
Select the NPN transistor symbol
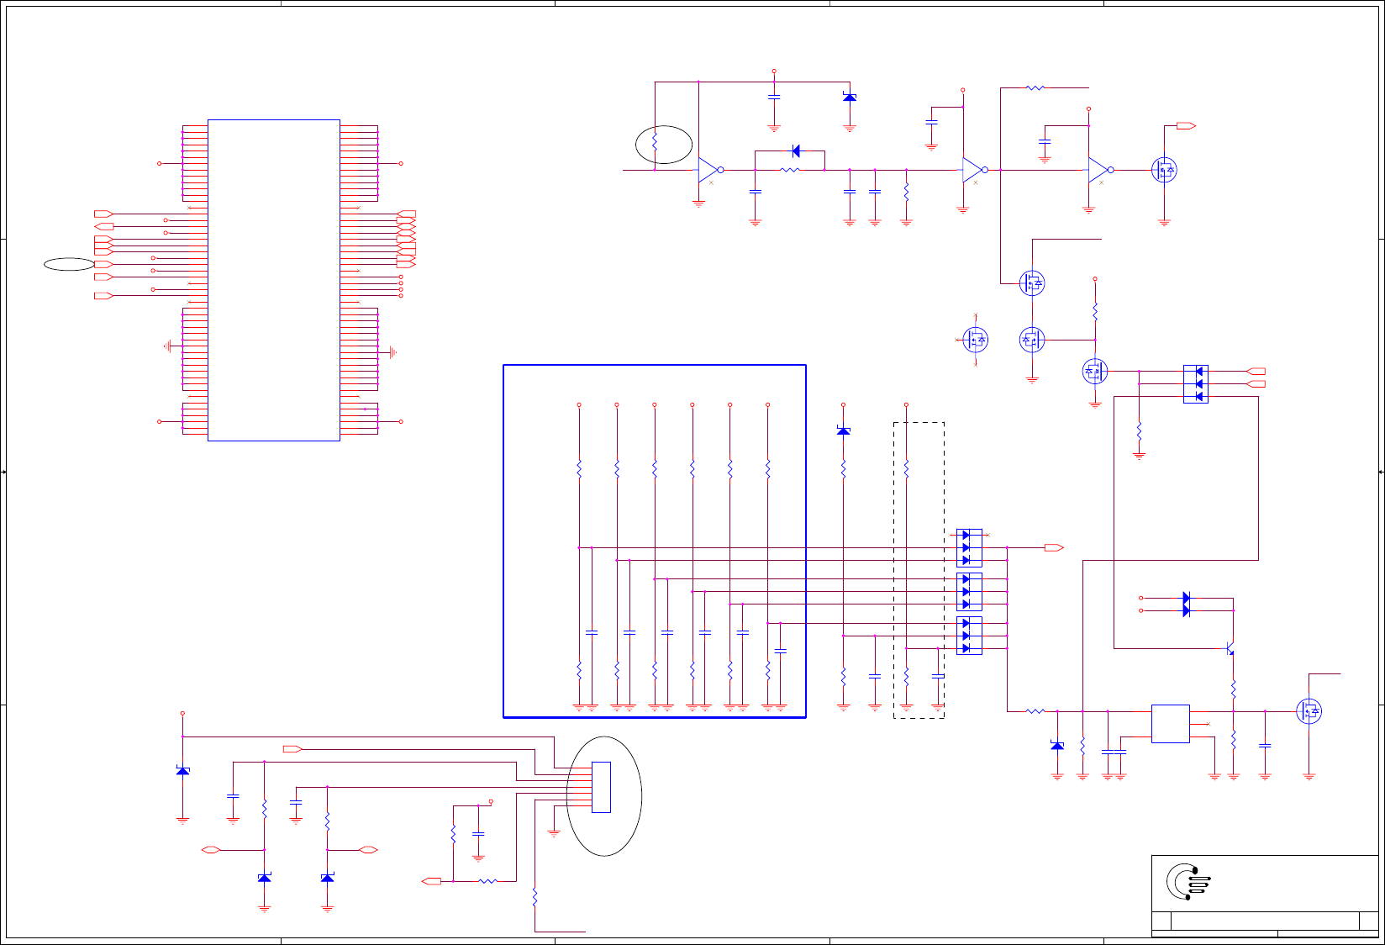(1230, 649)
